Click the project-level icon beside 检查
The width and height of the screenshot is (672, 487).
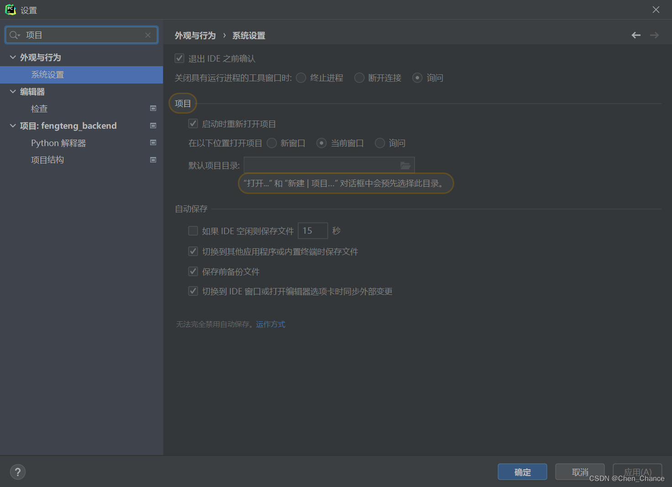(x=153, y=108)
